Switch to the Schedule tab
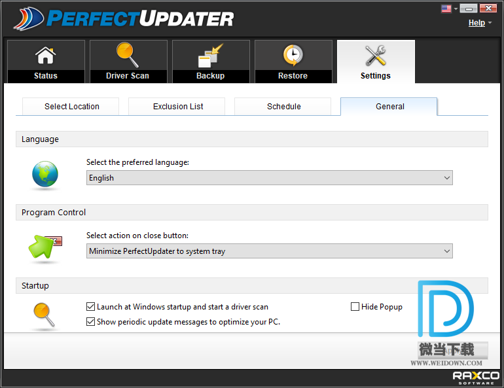Viewport: 504px width, 388px height. coord(283,106)
